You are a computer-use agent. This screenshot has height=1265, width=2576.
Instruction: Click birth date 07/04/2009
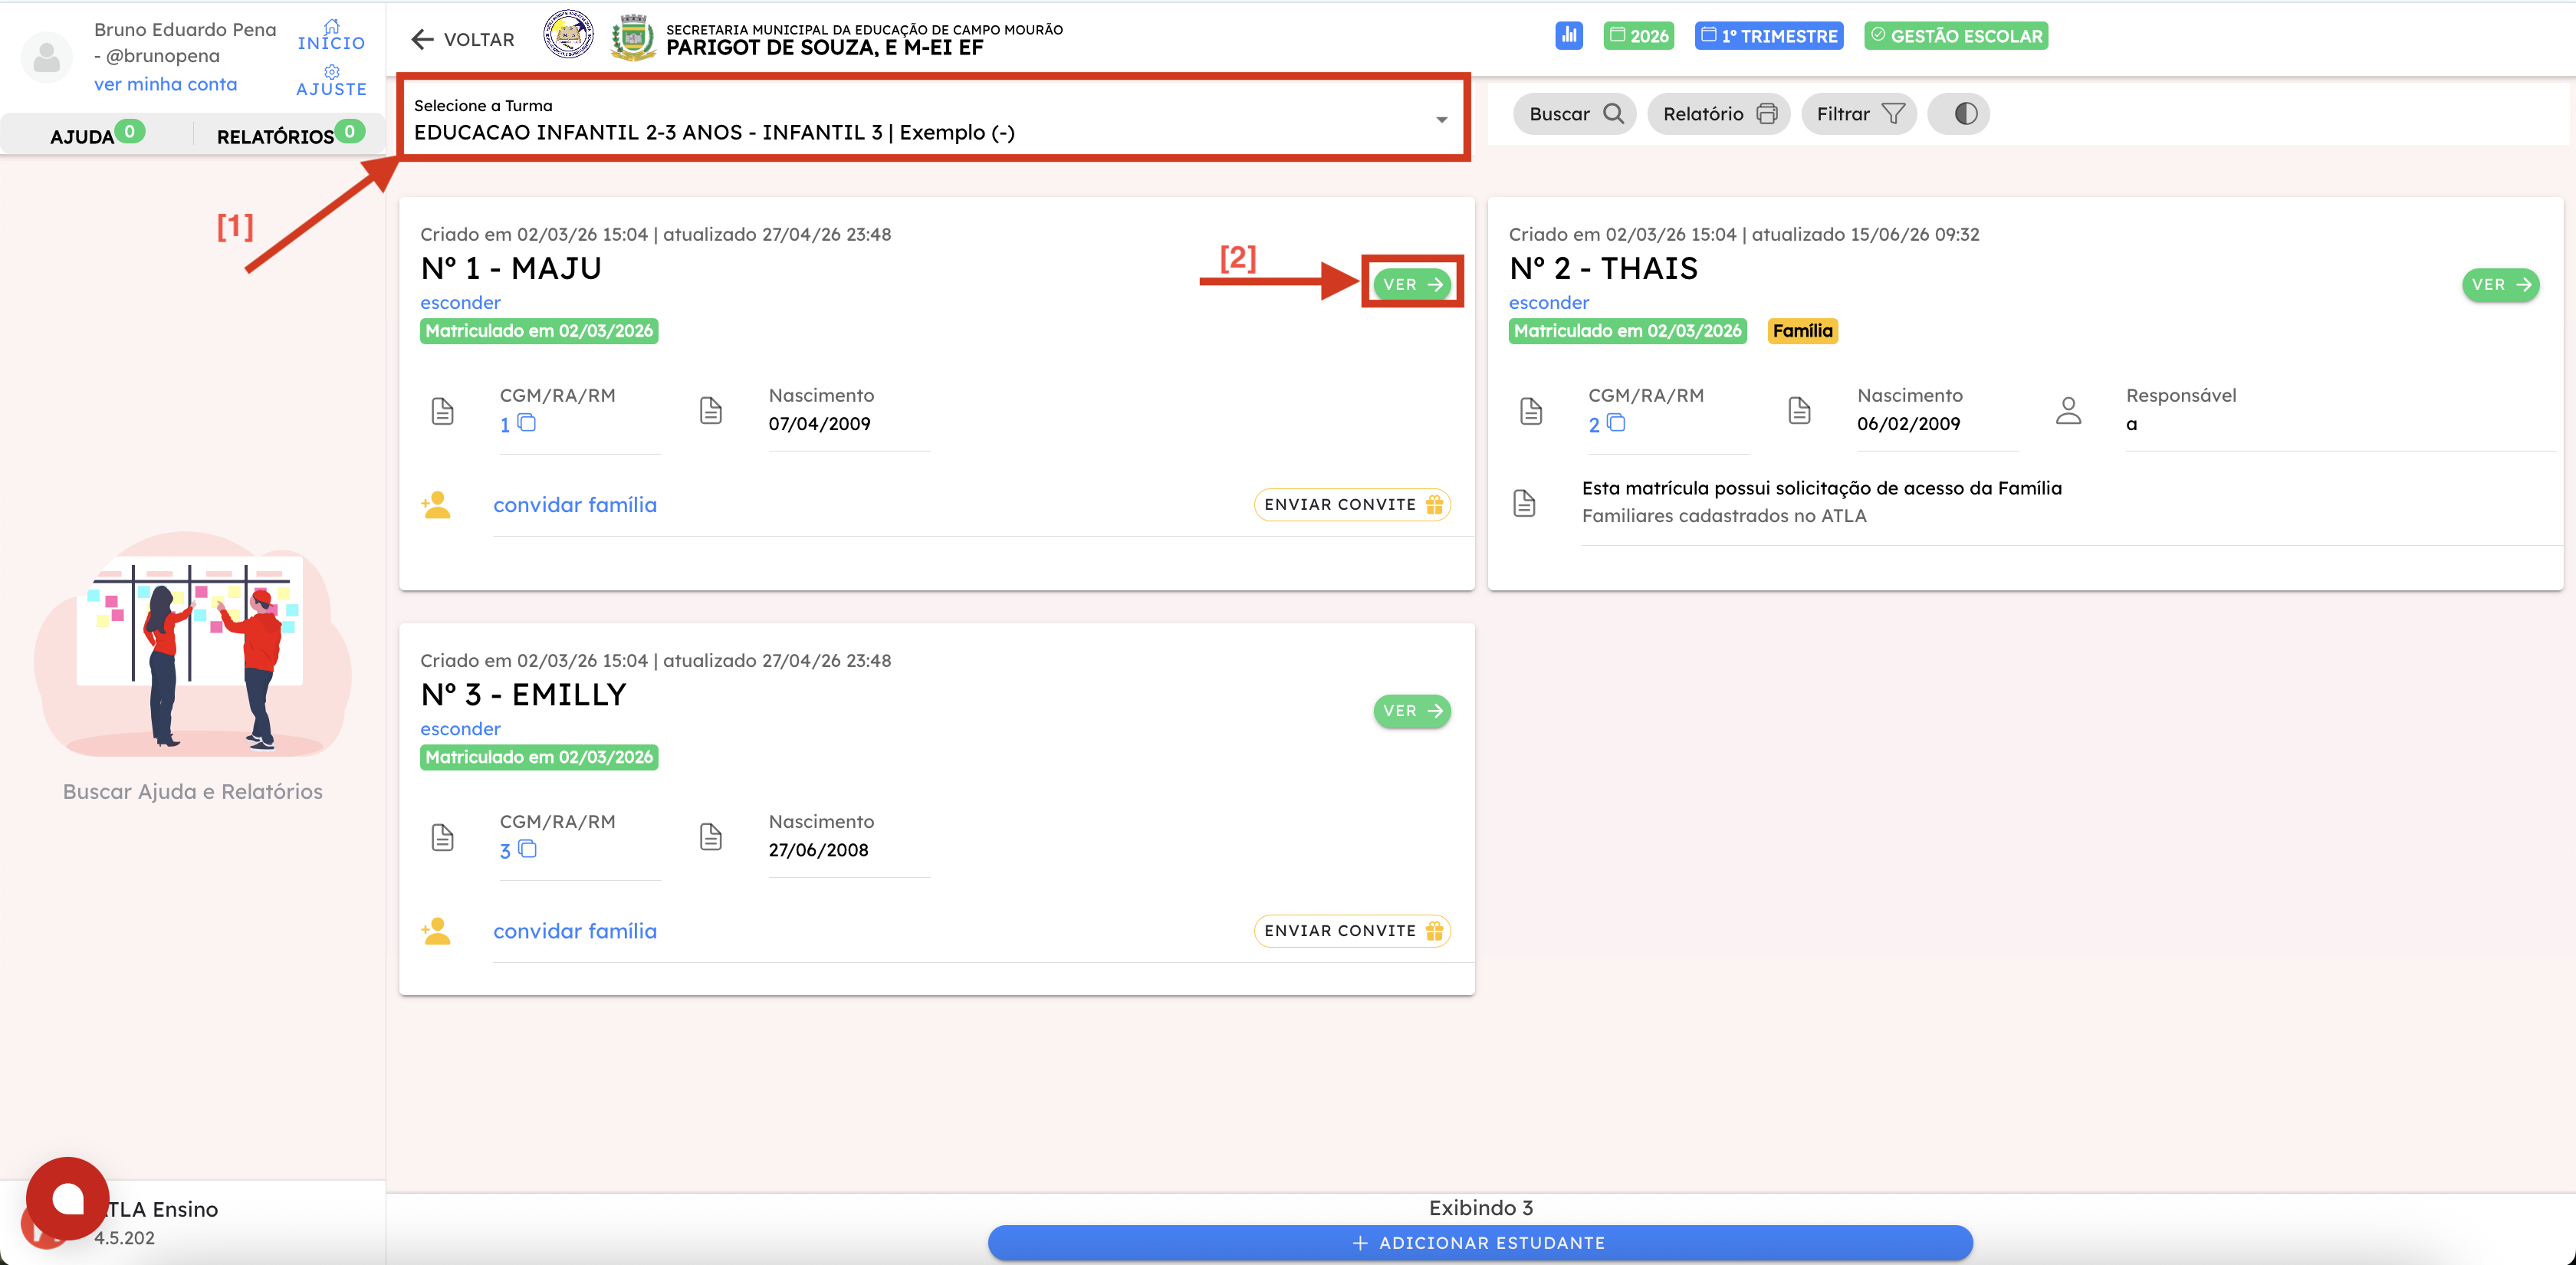(819, 423)
